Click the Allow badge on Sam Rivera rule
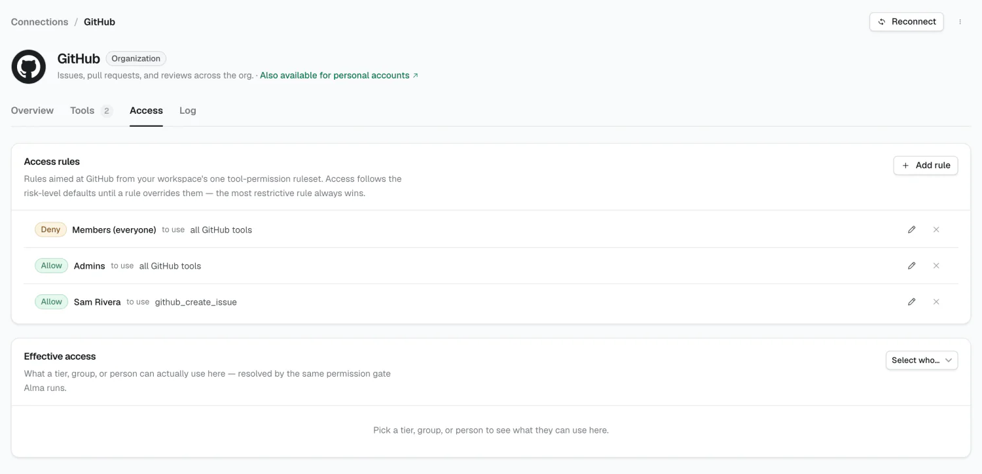Image resolution: width=982 pixels, height=474 pixels. pyautogui.click(x=51, y=301)
